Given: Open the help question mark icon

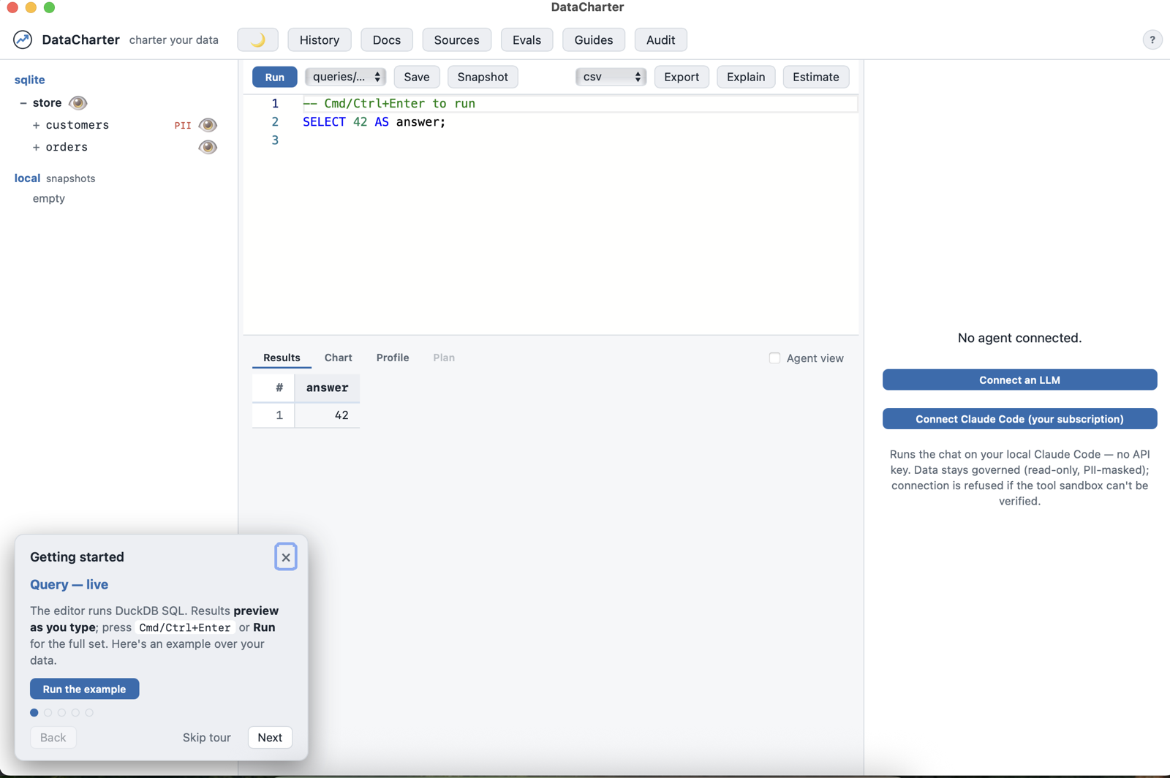Looking at the screenshot, I should [1152, 40].
